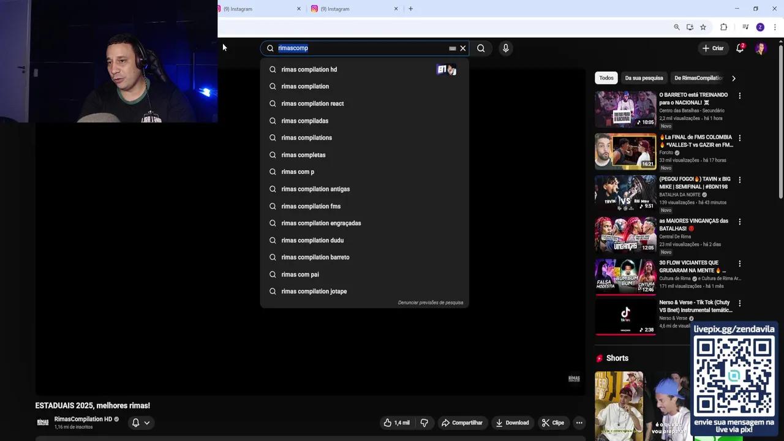
Task: Select suggestion "rimas compilations"
Action: coord(364,138)
